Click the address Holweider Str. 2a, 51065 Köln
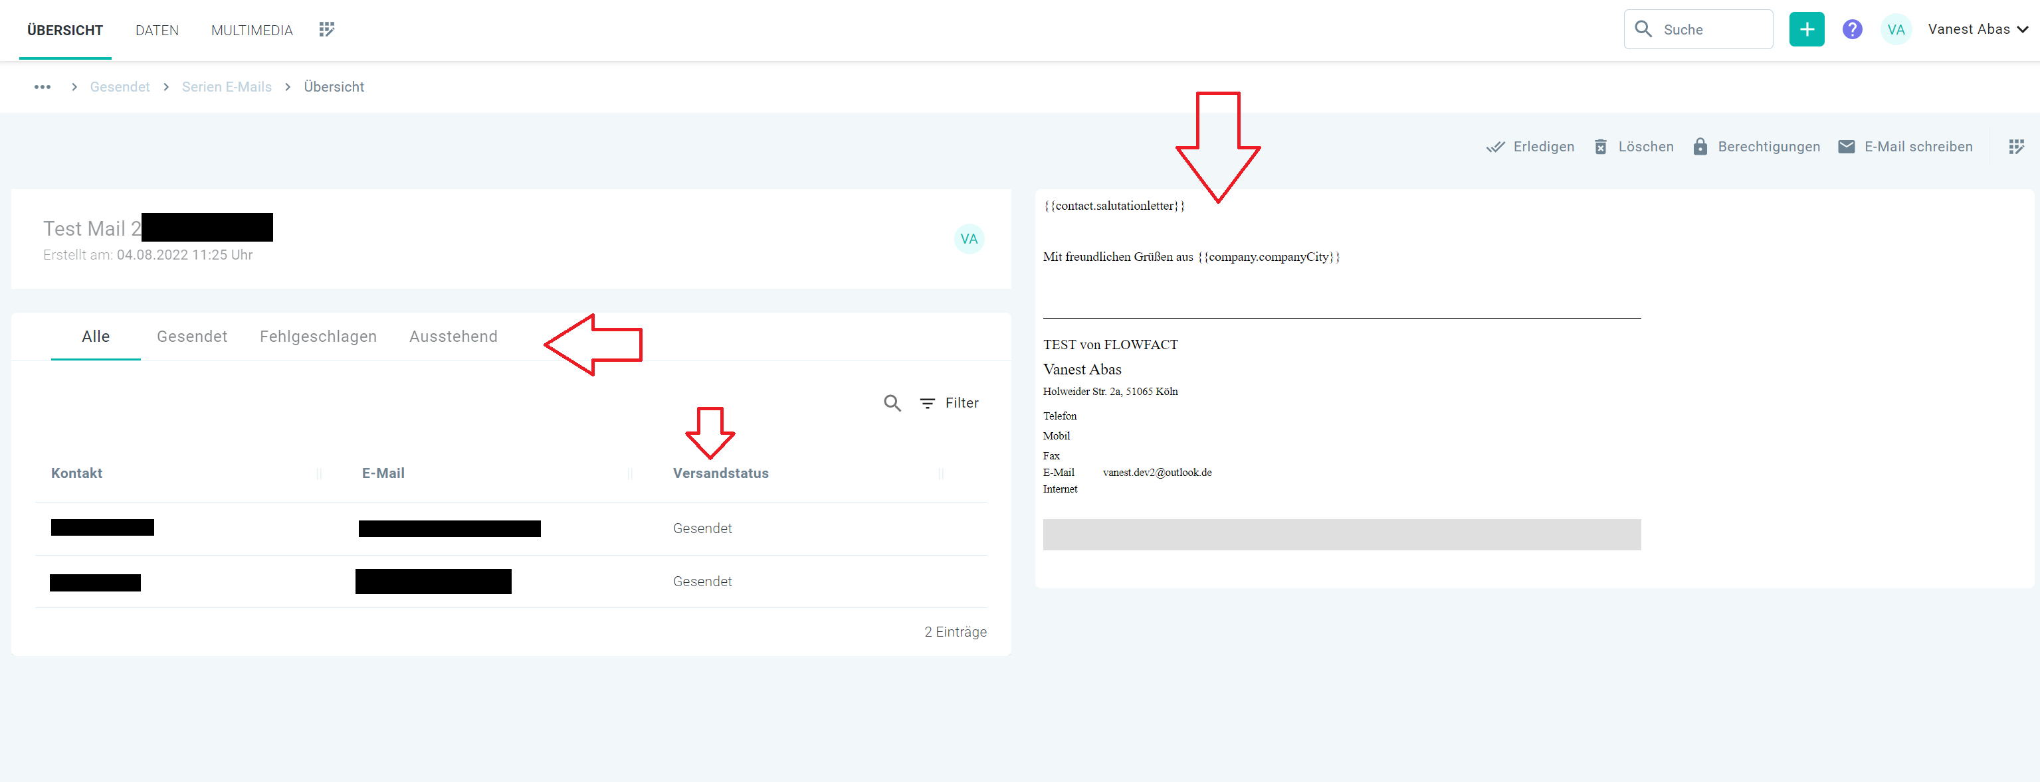The image size is (2040, 782). (1110, 392)
